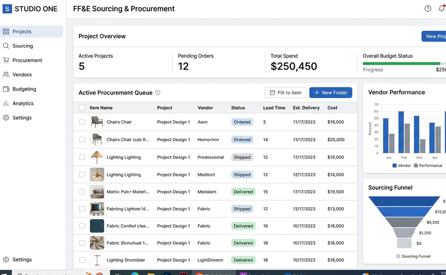The image size is (446, 275).
Task: Create a folder with New Folder button
Action: pyautogui.click(x=331, y=93)
